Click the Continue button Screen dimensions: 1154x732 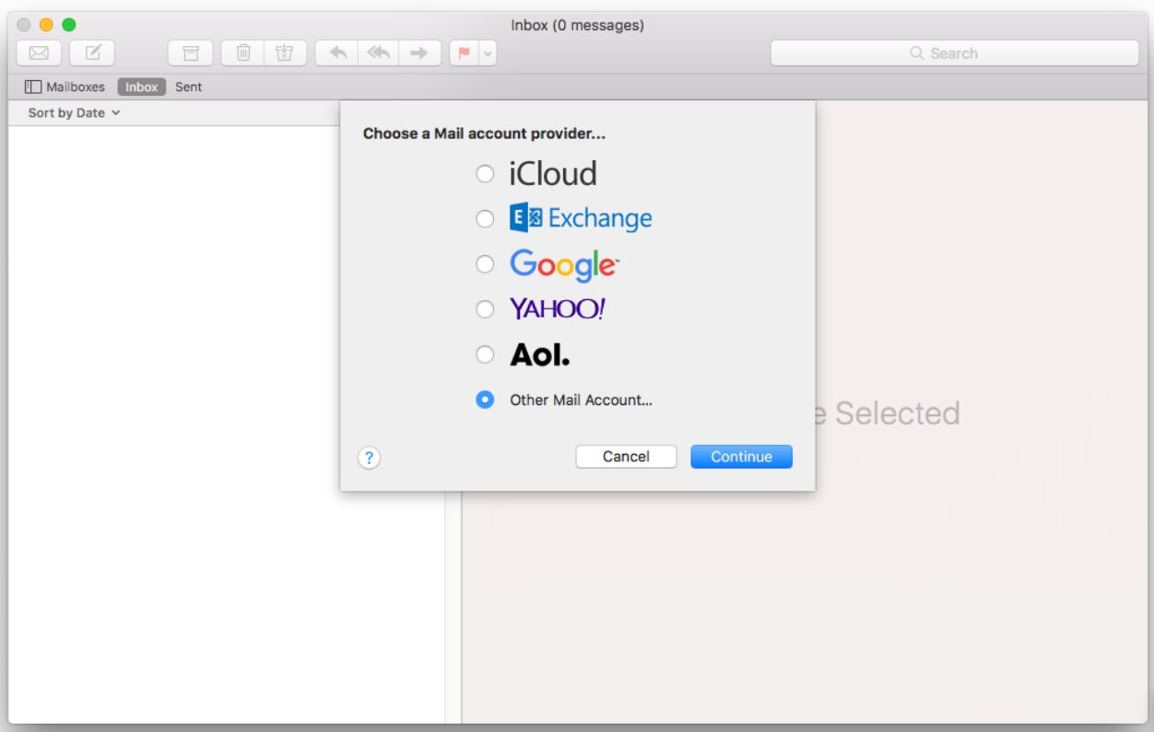click(741, 457)
